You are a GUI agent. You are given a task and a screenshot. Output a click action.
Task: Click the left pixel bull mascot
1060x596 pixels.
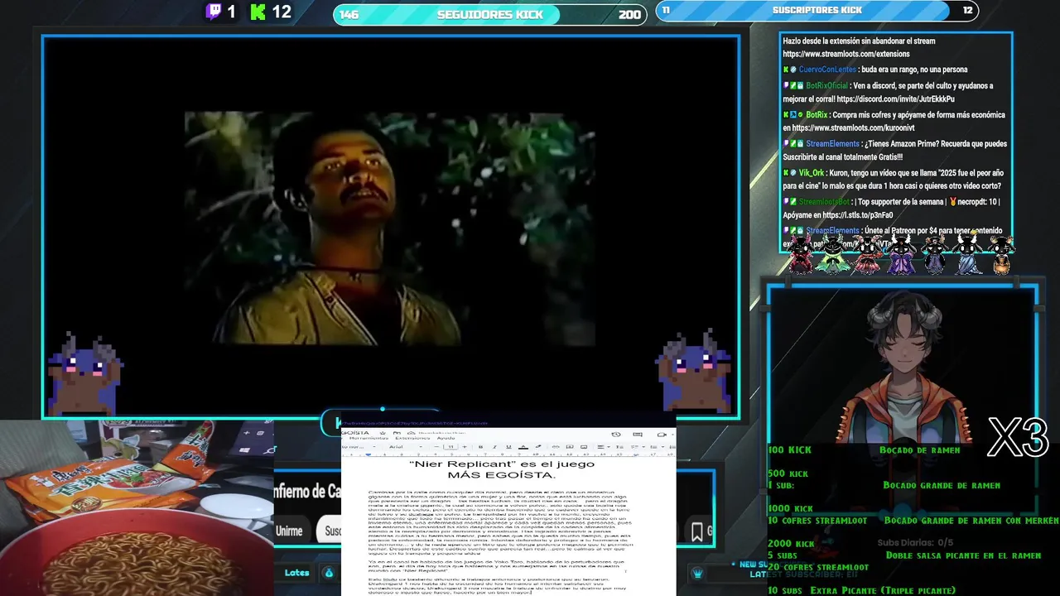[x=86, y=374]
